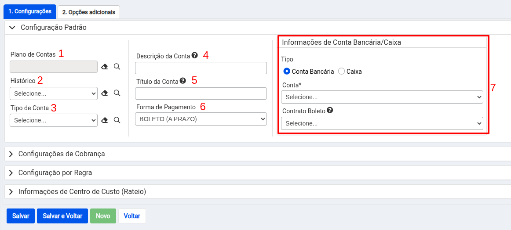Switch to Opções adicionais tab
Viewport: 511px width, 230px height.
click(89, 12)
